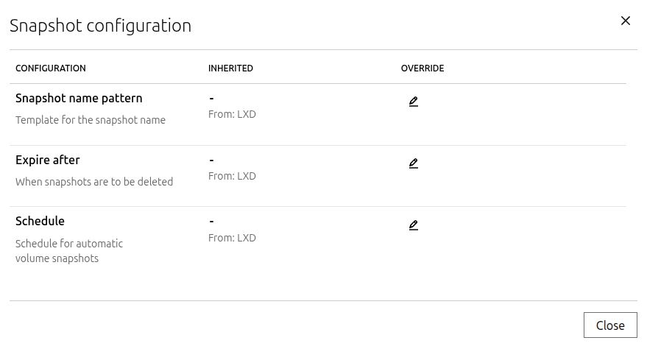Edit the Snapshot name pattern override
Screen dimensions: 647x346
tap(413, 102)
